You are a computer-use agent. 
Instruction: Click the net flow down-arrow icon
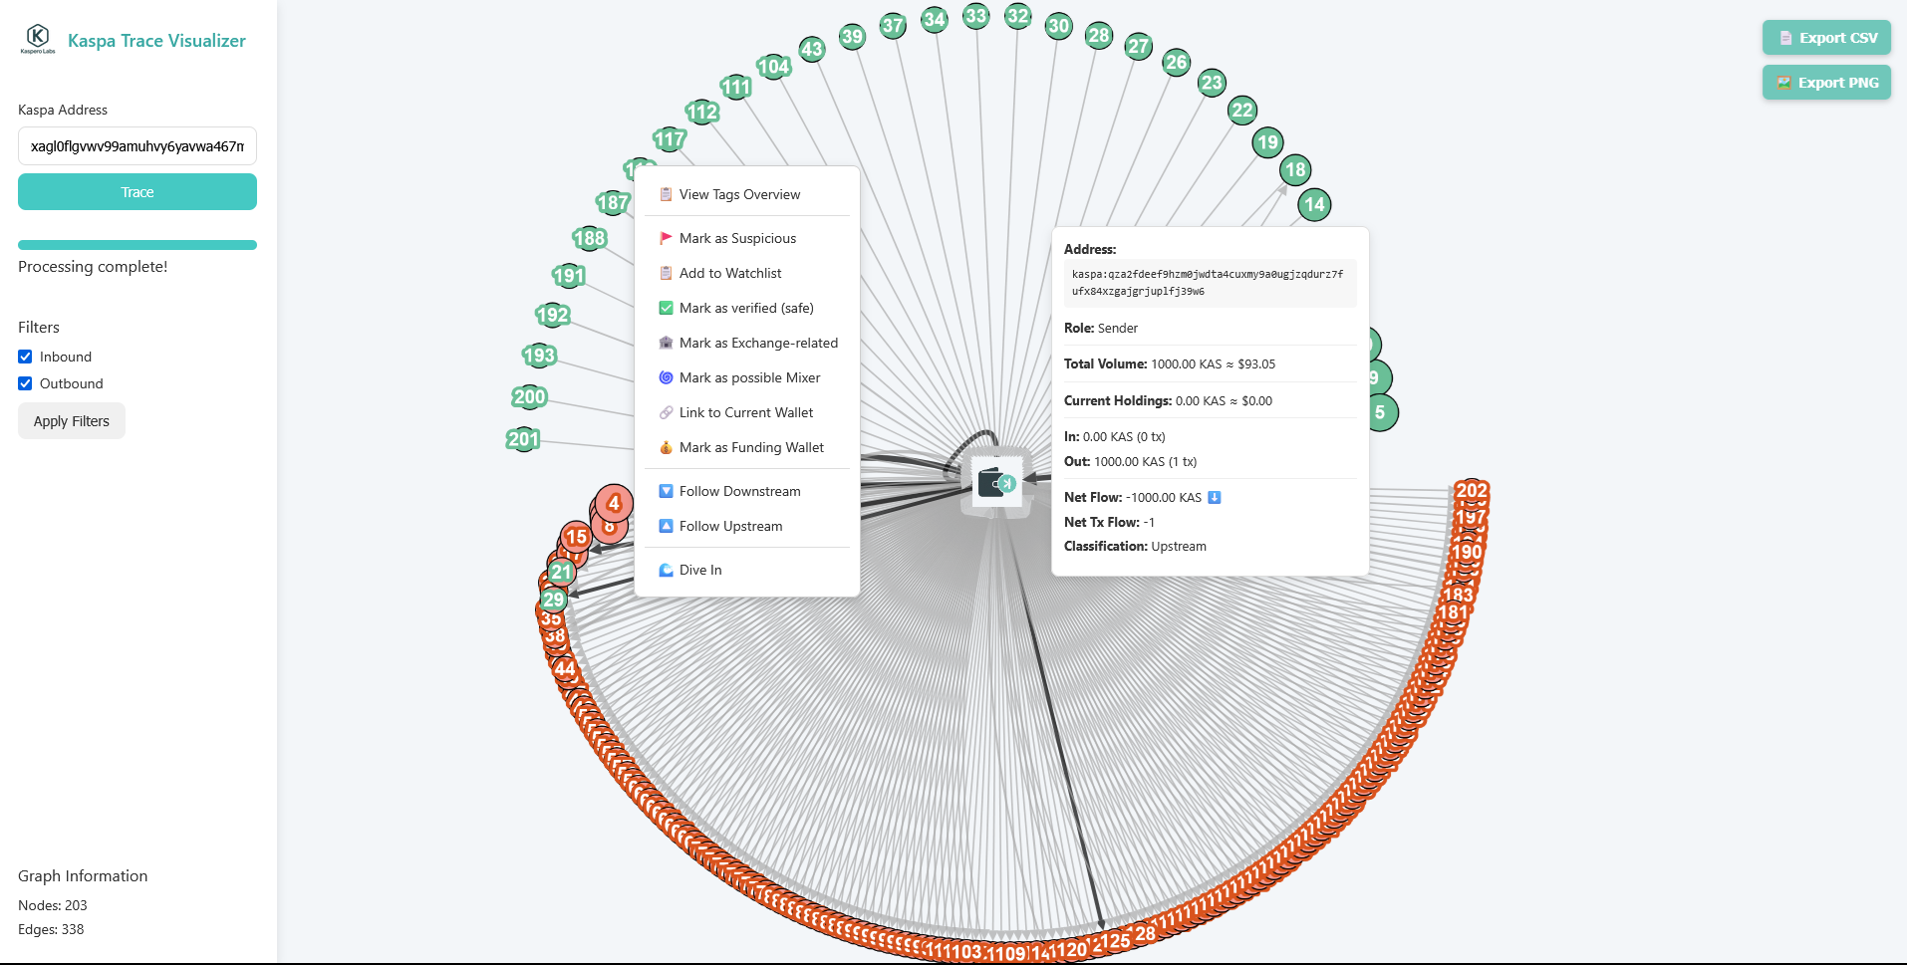point(1215,497)
